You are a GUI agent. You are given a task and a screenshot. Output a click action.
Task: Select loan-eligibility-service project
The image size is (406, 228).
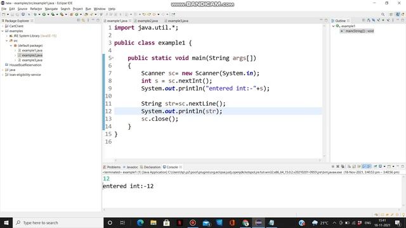pyautogui.click(x=25, y=75)
